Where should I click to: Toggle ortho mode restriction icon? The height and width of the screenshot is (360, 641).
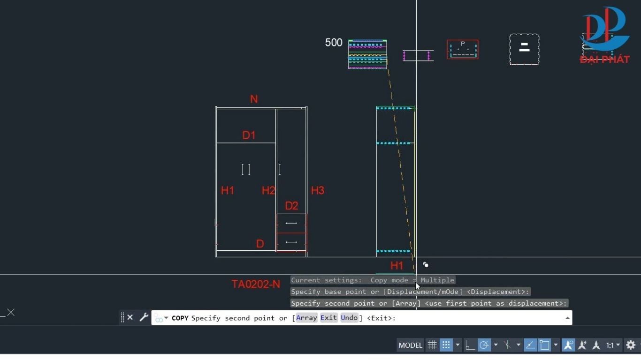click(470, 345)
